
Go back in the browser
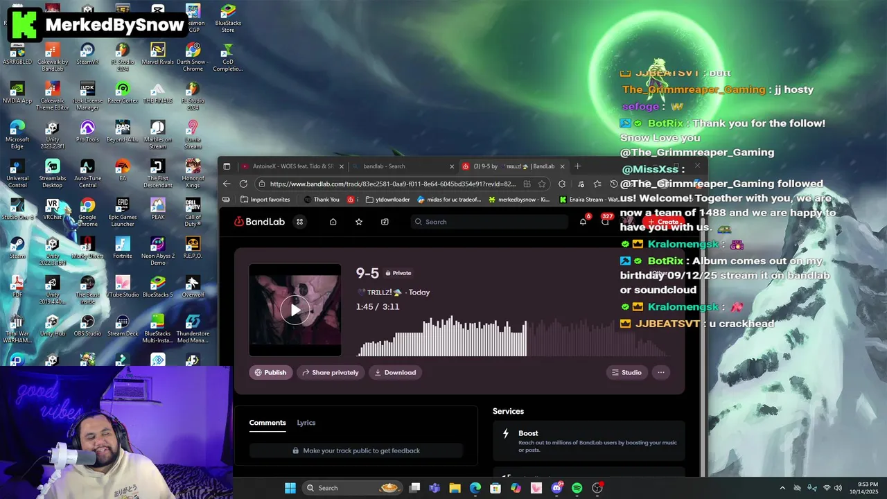pyautogui.click(x=227, y=184)
